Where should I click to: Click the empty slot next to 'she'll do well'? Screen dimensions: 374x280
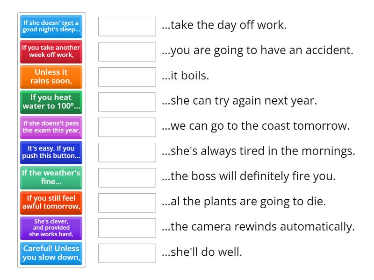[127, 253]
